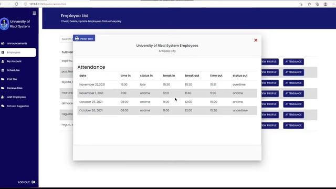Click the 'overtime' status out cell

pyautogui.click(x=239, y=85)
